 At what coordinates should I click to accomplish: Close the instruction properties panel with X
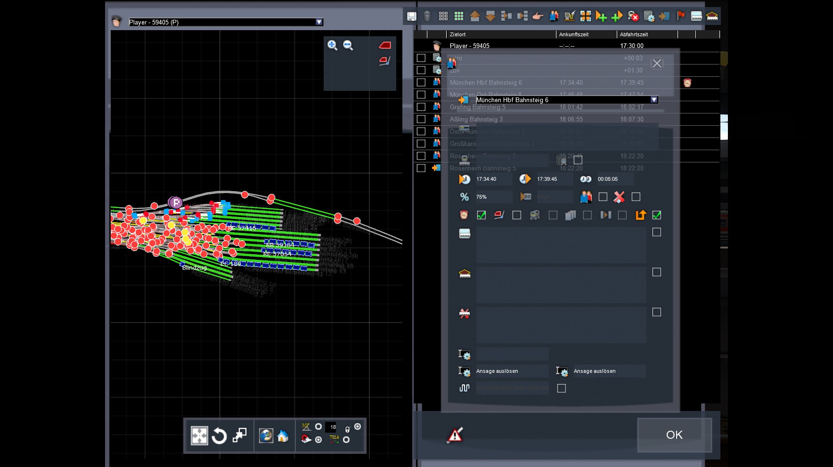pyautogui.click(x=657, y=64)
